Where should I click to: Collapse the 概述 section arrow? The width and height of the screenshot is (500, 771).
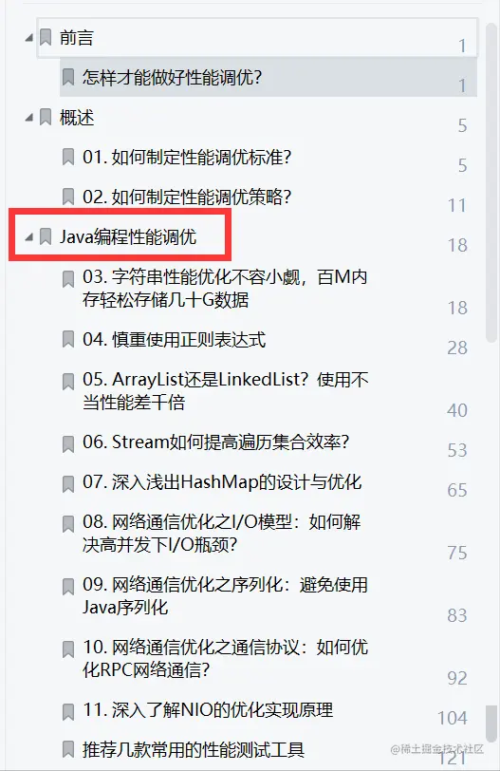tap(29, 117)
